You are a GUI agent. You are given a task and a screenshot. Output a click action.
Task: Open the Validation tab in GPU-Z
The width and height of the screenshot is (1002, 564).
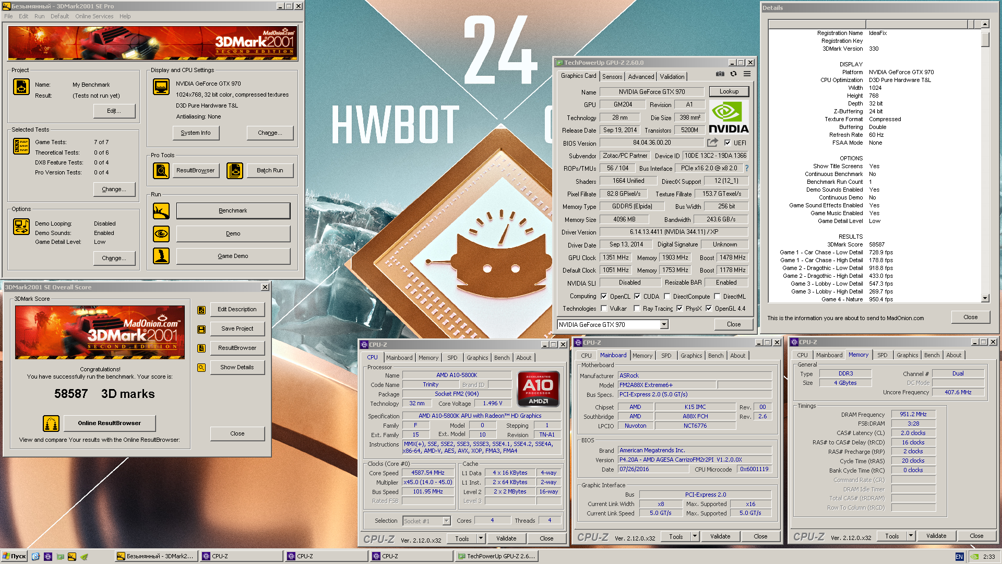tap(672, 77)
